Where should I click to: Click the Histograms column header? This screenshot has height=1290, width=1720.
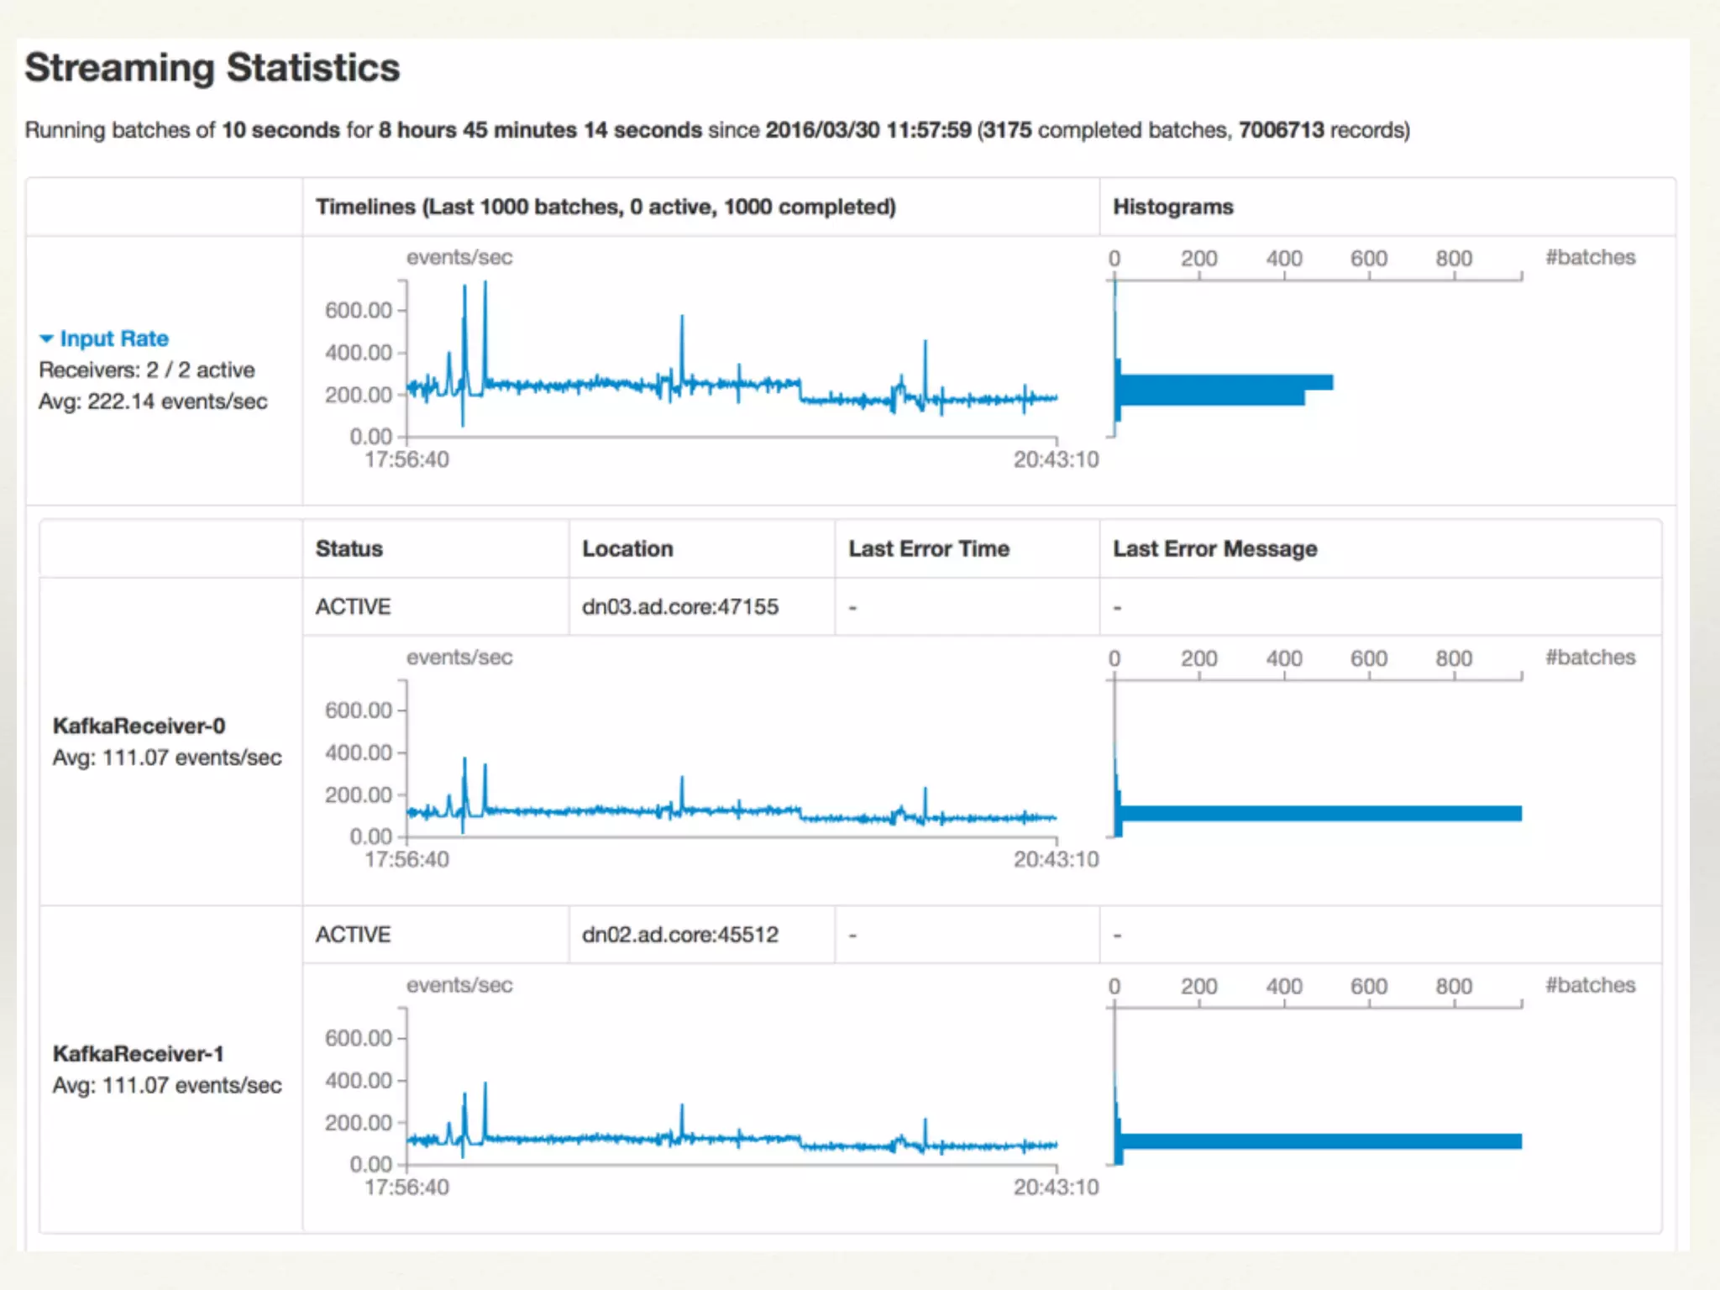tap(1172, 207)
